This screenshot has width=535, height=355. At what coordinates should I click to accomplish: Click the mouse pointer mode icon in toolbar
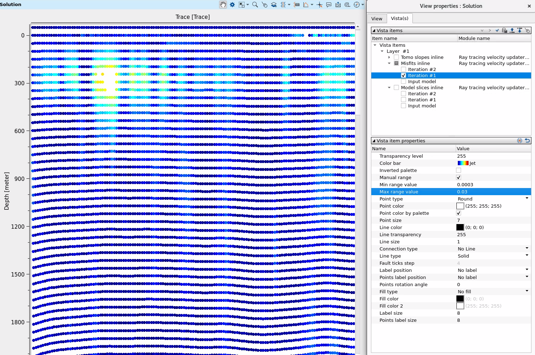(264, 5)
